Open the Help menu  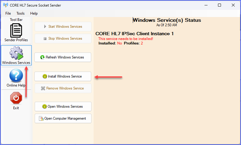click(x=34, y=13)
